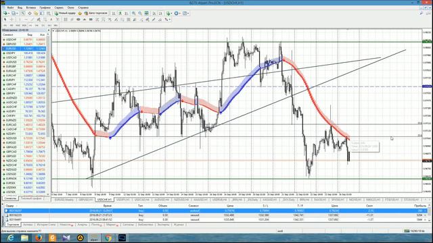Select trendline drawing tool
Image resolution: width=433 pixels, height=243 pixels.
(x=32, y=20)
